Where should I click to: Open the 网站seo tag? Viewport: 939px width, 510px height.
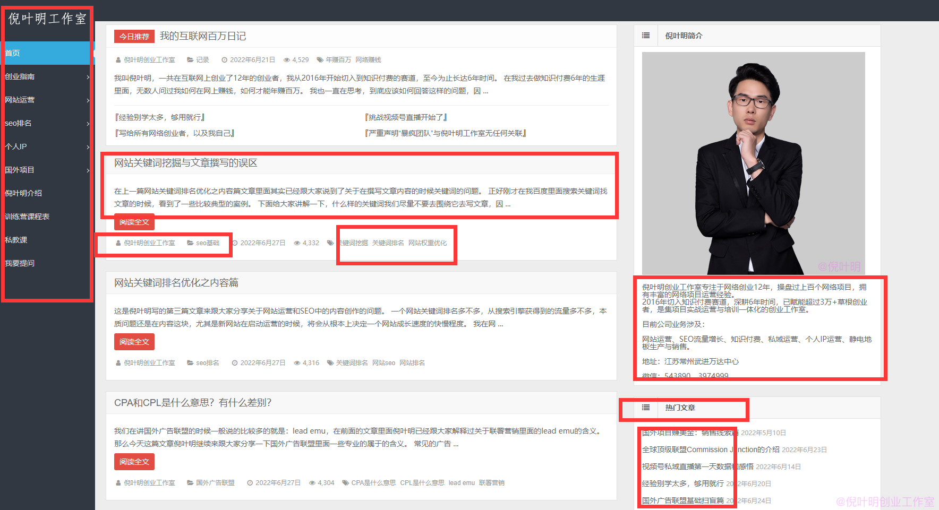point(383,363)
